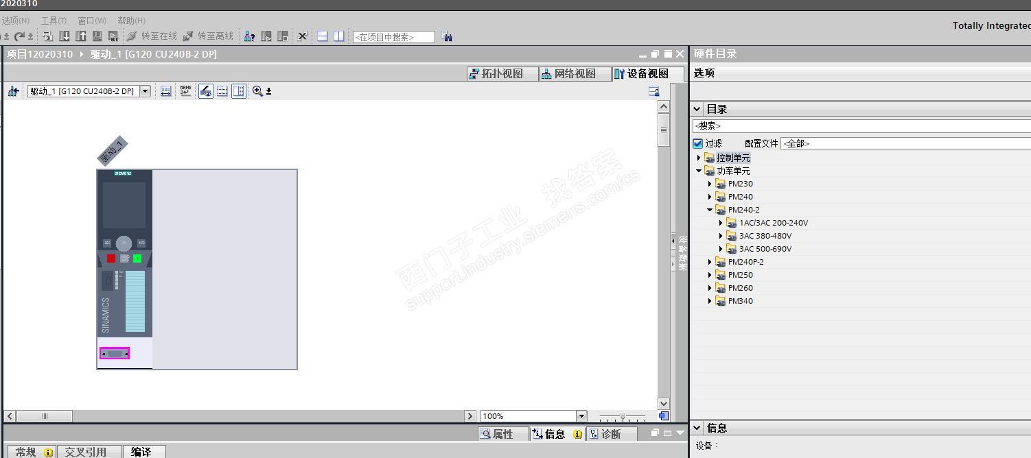Screen dimensions: 1031x458
Task: Select the PM340 tree item
Action: pyautogui.click(x=740, y=301)
